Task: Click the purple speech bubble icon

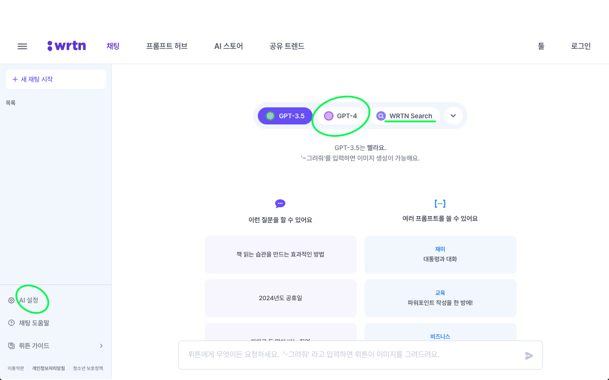Action: [280, 204]
